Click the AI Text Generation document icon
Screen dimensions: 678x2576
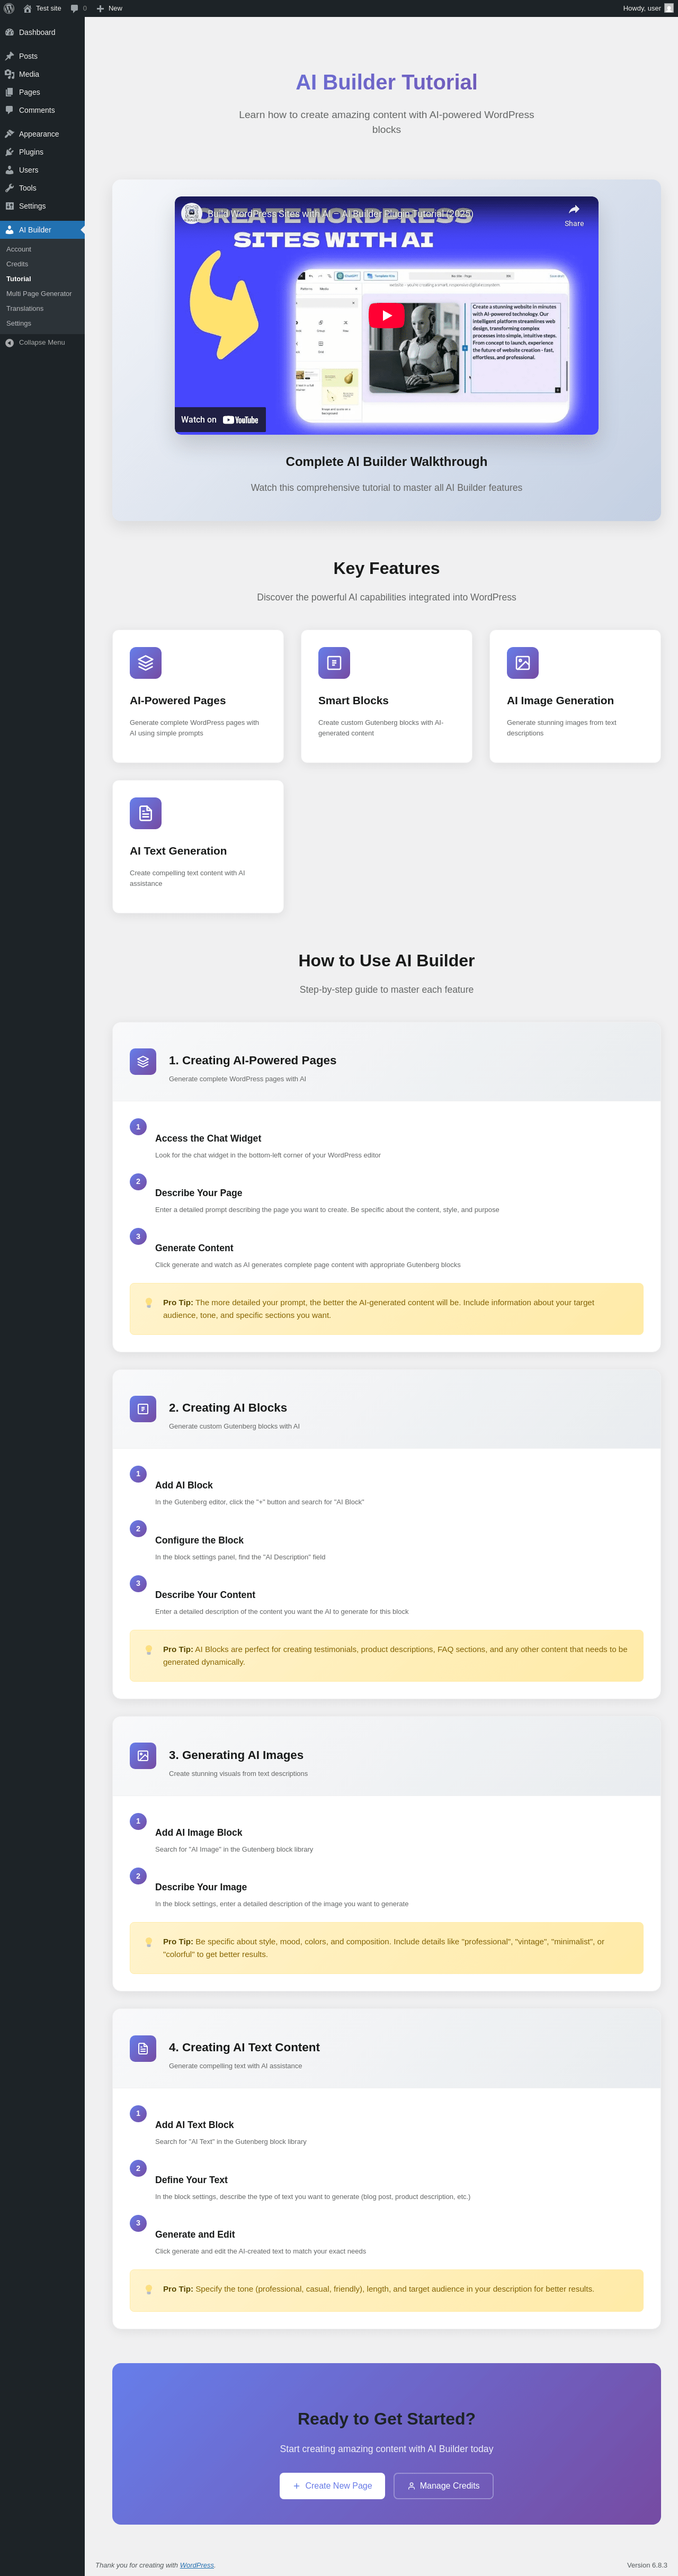[145, 813]
